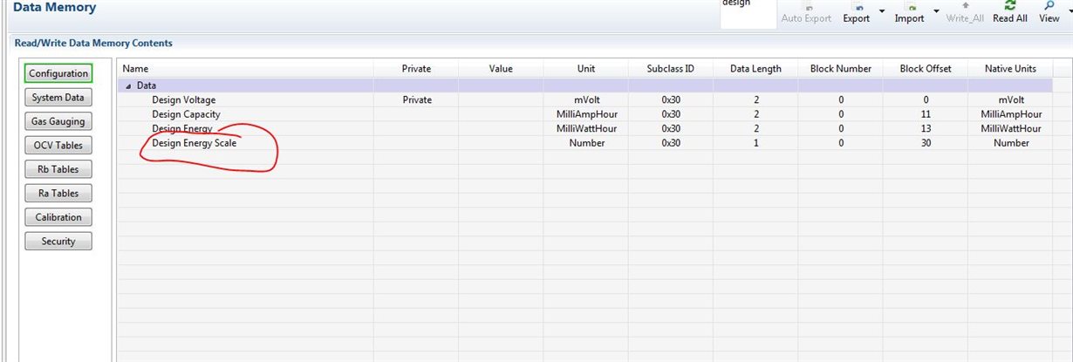Click the Private column header
This screenshot has height=362, width=1073.
(x=416, y=68)
